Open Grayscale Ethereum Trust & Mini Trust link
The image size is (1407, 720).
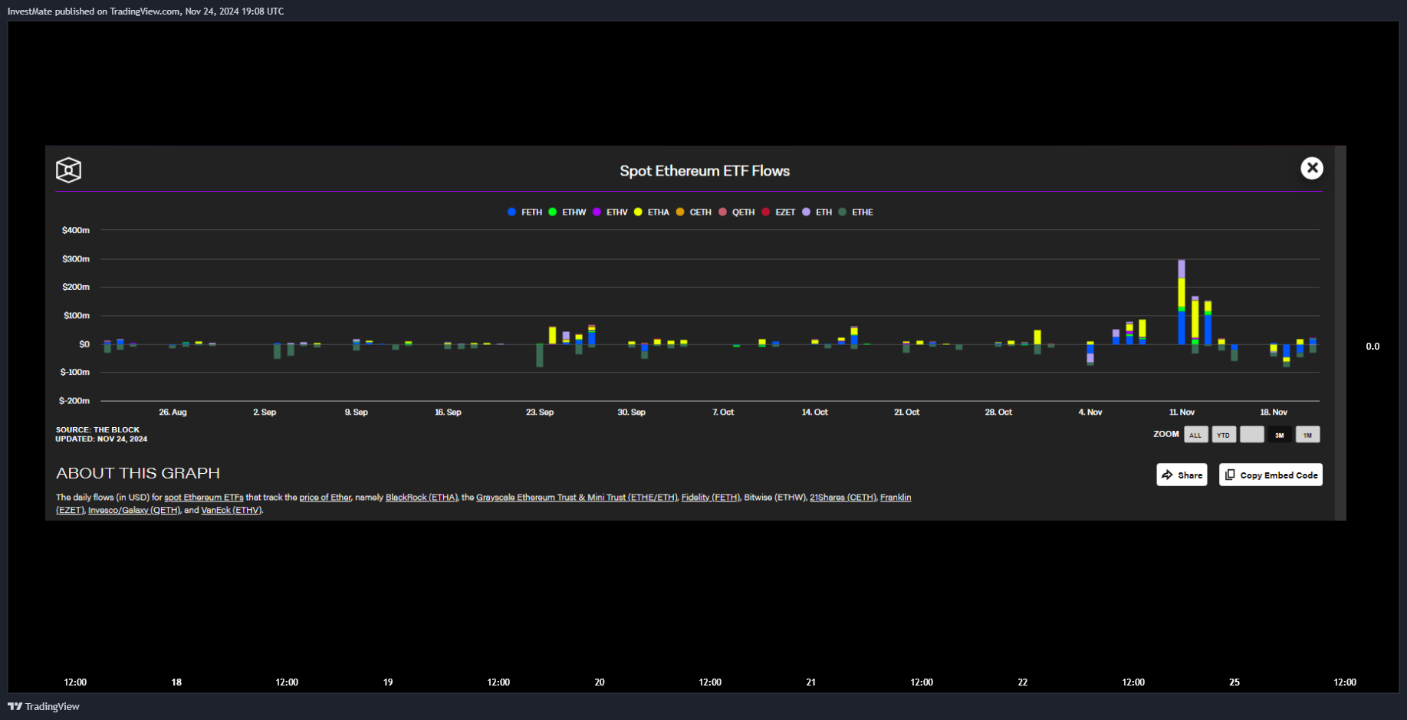(577, 498)
